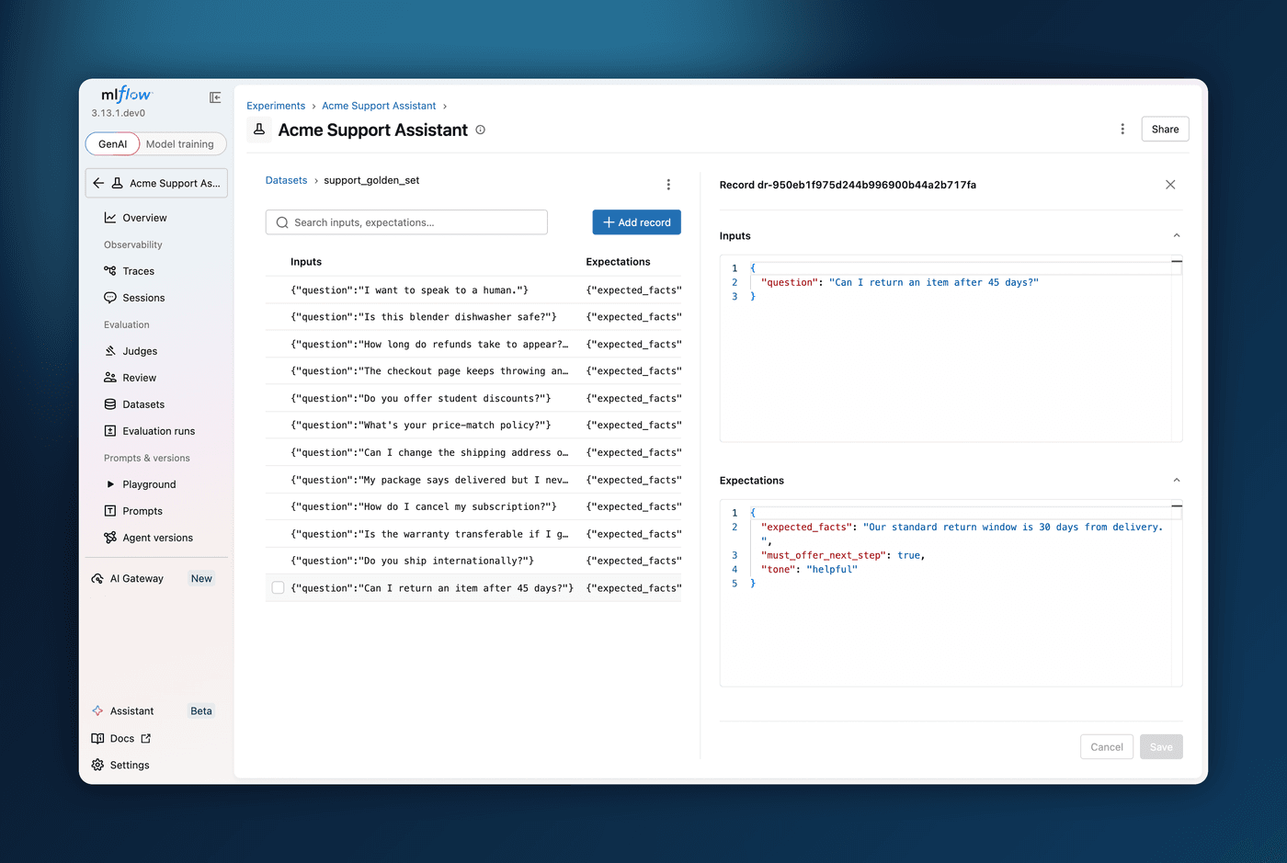Select the row about warranty transferable
The image size is (1287, 863).
point(473,534)
